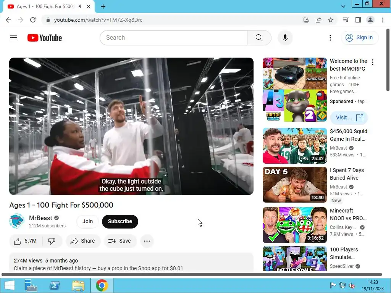The width and height of the screenshot is (391, 293).
Task: Open tab search chevron dropdown
Action: pos(343,6)
